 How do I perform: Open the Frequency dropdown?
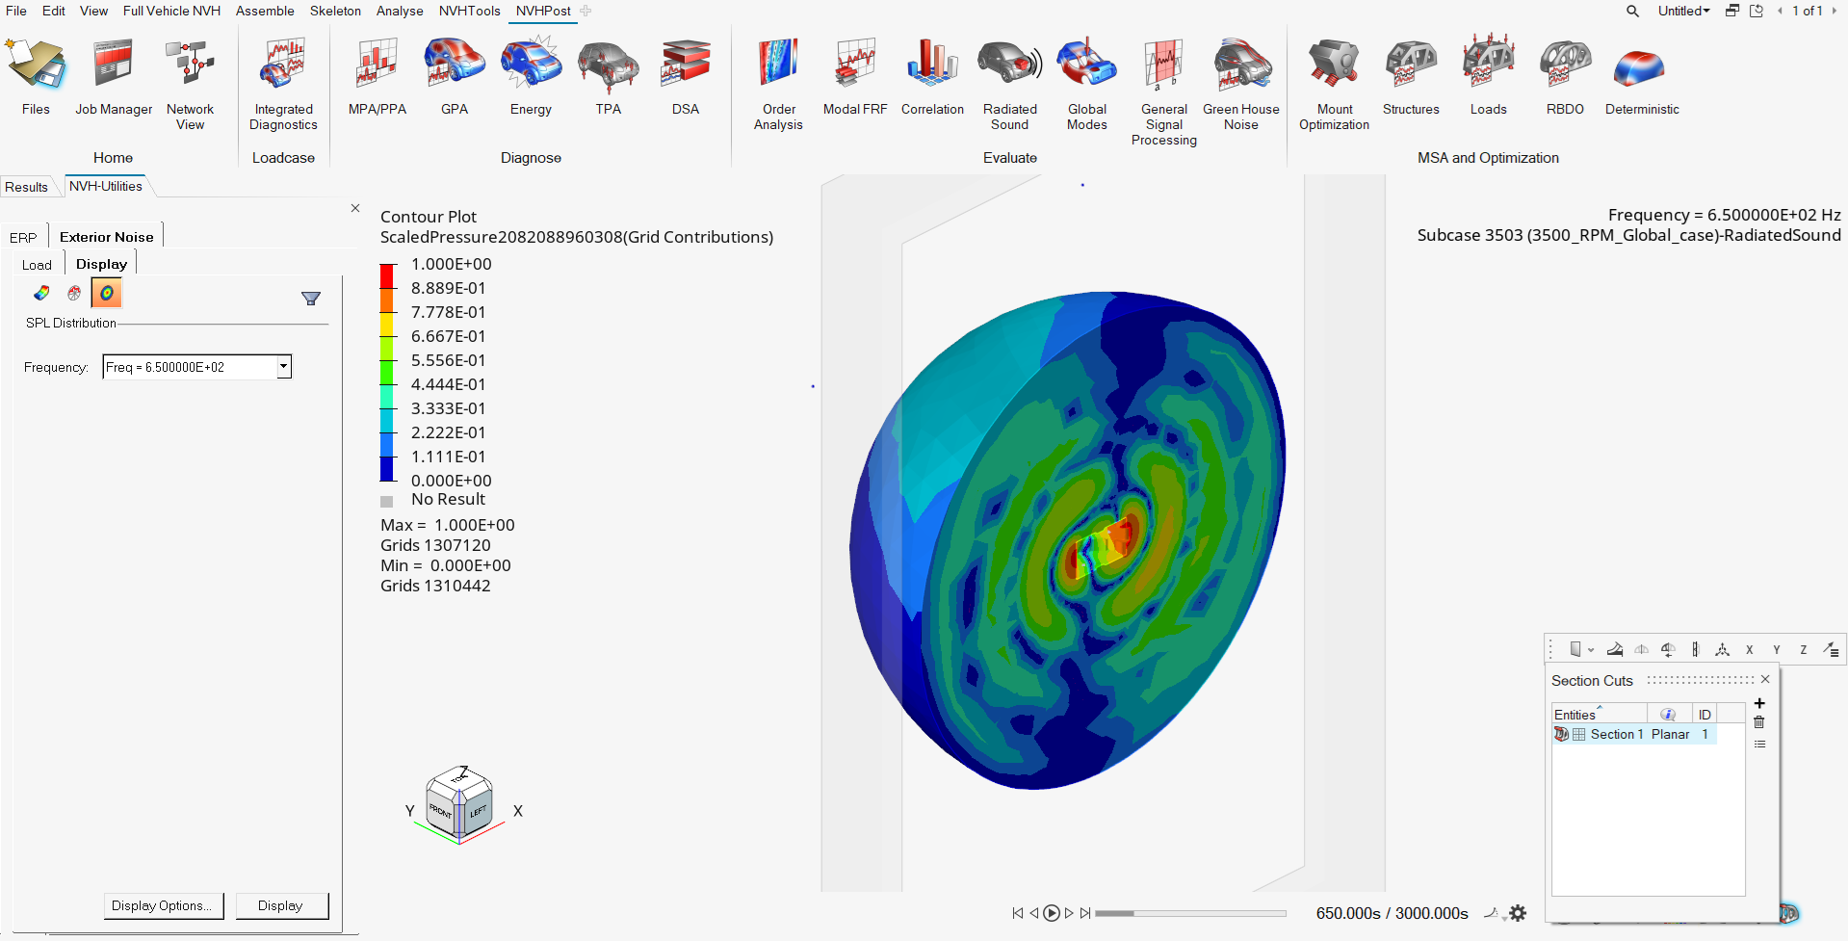tap(284, 367)
